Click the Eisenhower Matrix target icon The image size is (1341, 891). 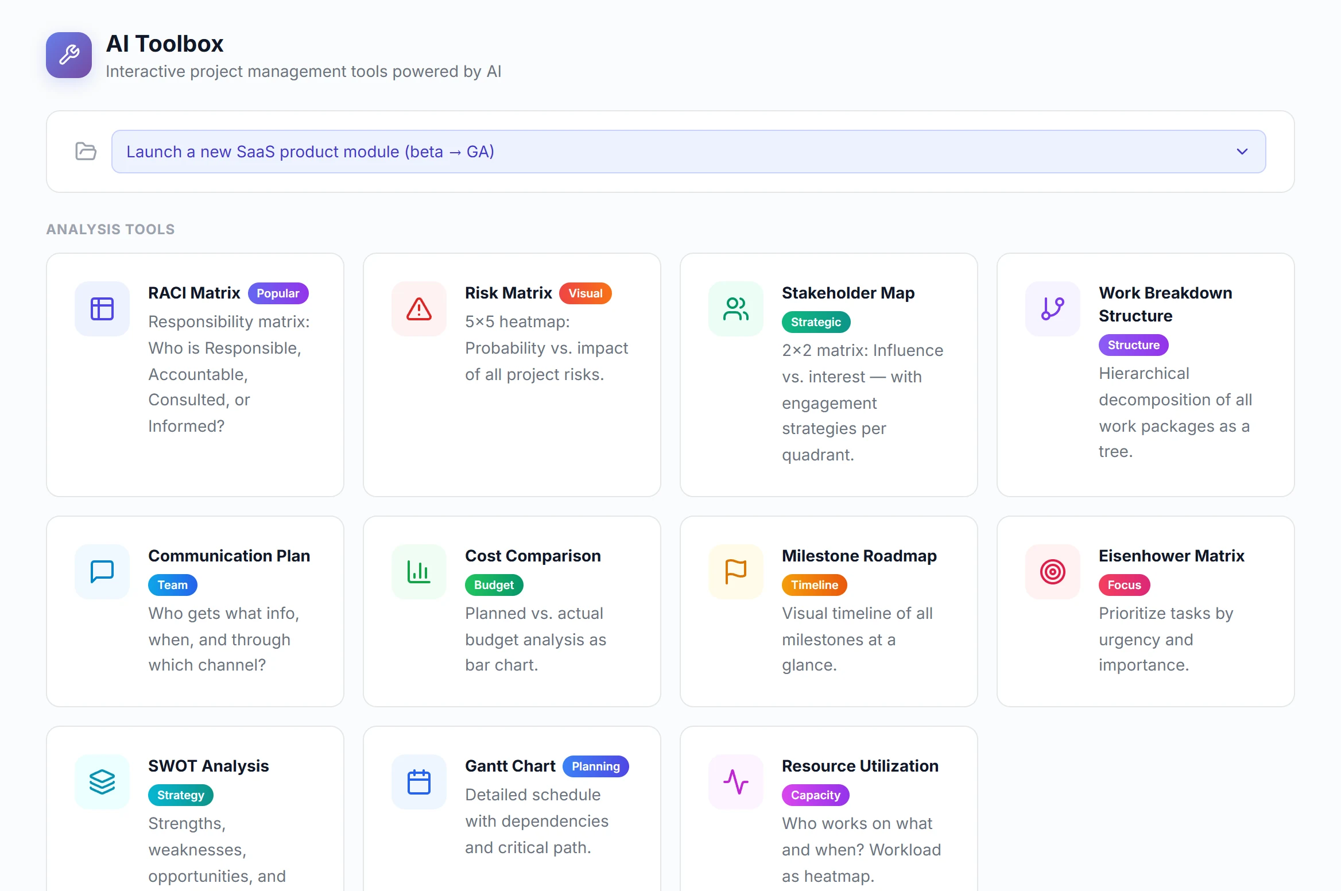tap(1053, 572)
